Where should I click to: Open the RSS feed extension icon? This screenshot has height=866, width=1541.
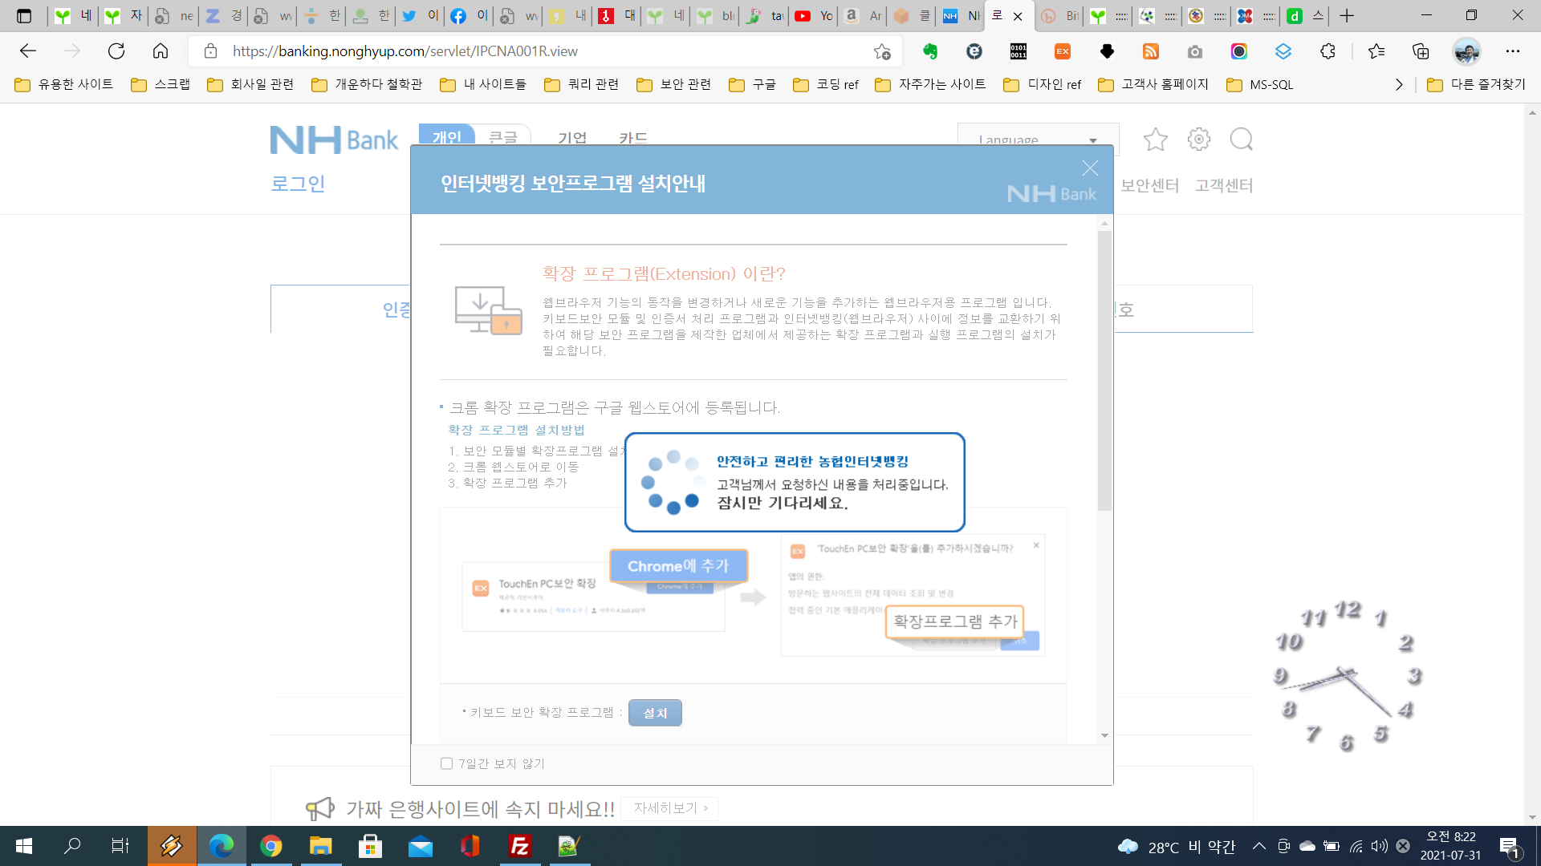pos(1151,51)
